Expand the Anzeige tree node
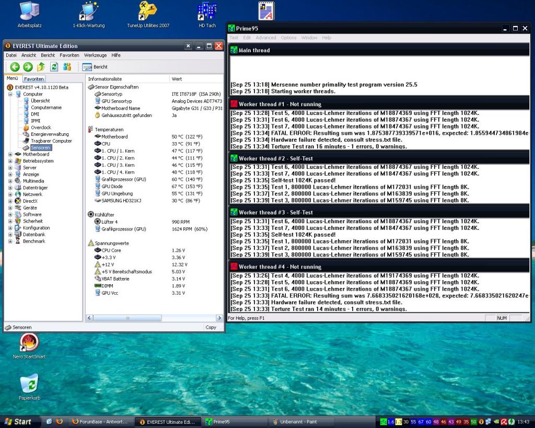Viewport: 535px width, 428px height. [x=10, y=175]
